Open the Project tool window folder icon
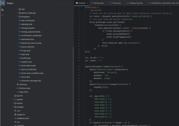The width and height of the screenshot is (179, 126). pos(2,3)
